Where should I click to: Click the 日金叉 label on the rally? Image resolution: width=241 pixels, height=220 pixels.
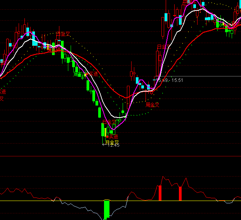pos(161,47)
